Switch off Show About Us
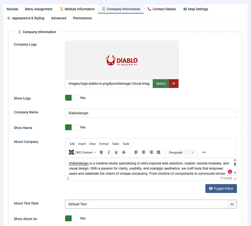Screen dimensions: 251x226 (71, 218)
